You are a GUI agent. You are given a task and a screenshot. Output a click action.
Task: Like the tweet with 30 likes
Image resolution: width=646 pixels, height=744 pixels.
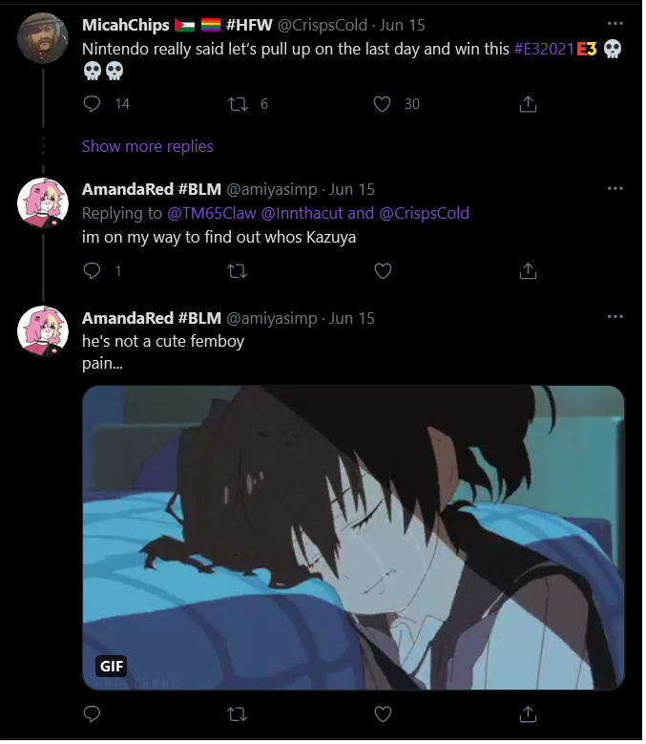[382, 104]
